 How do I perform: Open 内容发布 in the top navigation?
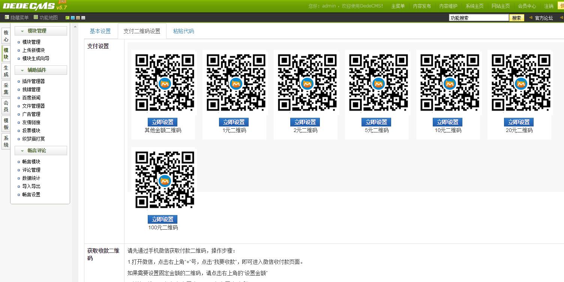(x=422, y=6)
